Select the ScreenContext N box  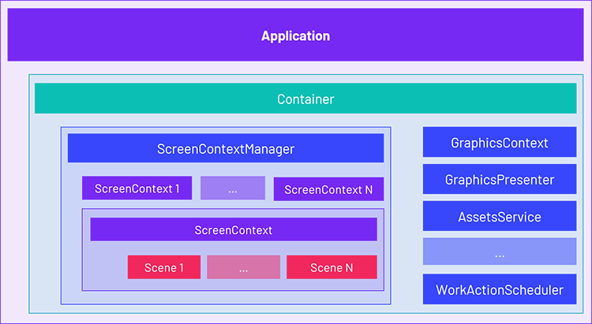coord(328,189)
